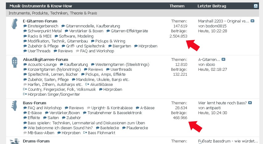The image size is (263, 144).
Task: Collapse the Musik-Instrumente & Know-How category
Action: 256,6
